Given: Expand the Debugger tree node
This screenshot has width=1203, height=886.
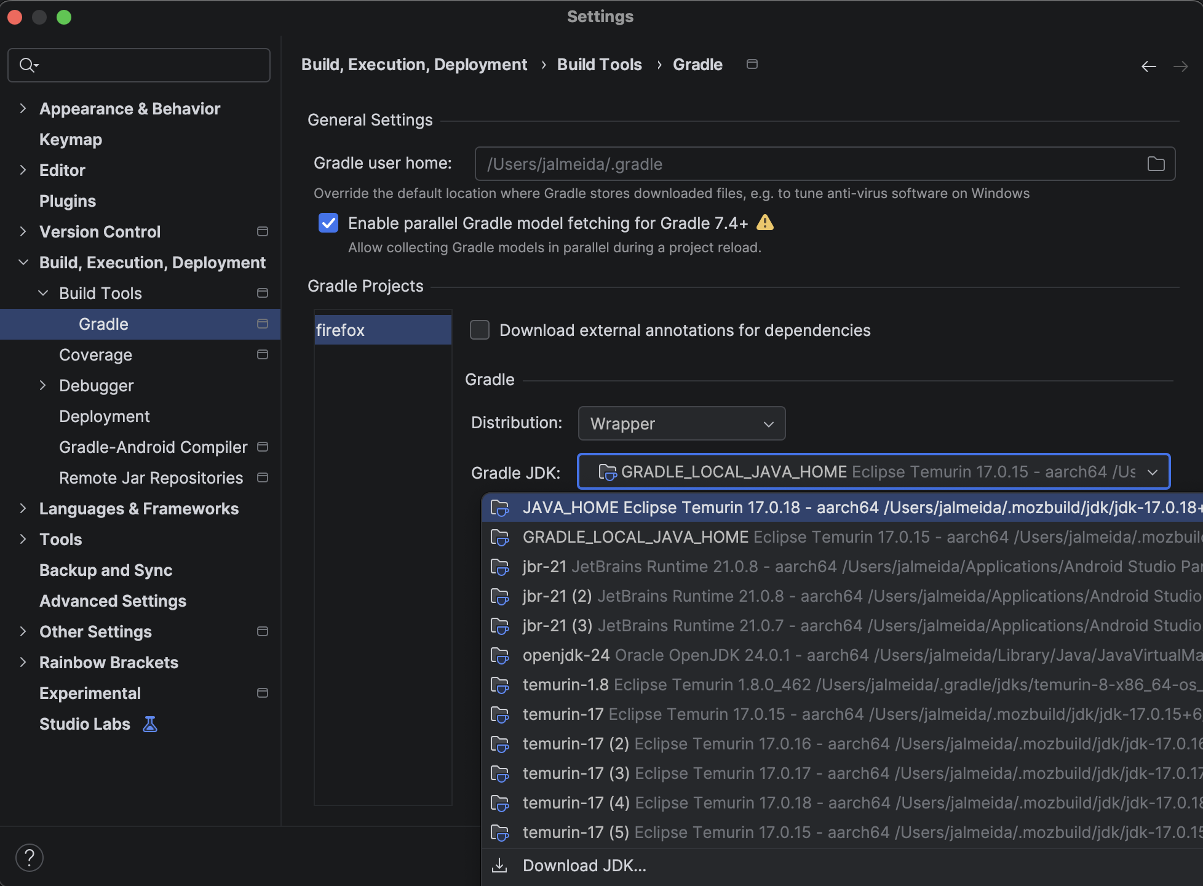Looking at the screenshot, I should [42, 386].
